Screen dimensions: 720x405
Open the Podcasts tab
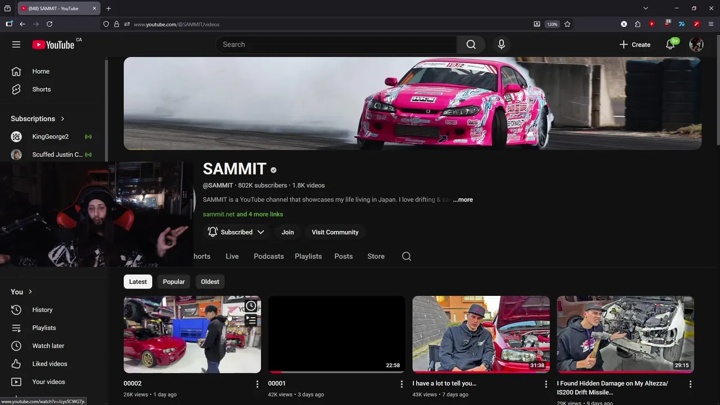pos(269,256)
